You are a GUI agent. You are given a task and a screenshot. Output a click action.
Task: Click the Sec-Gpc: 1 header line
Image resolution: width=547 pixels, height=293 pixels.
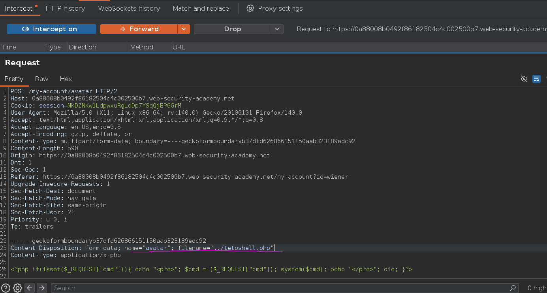click(x=28, y=170)
